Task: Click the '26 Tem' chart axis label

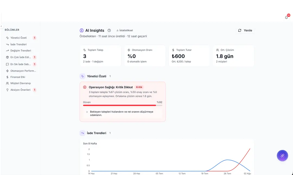Action: pos(227,173)
